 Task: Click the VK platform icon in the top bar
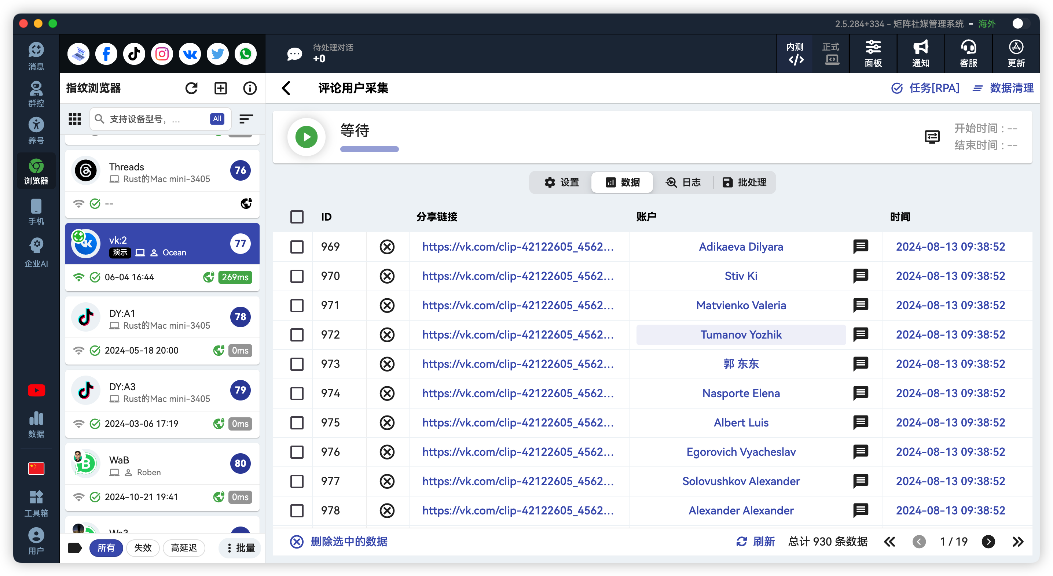pos(190,54)
